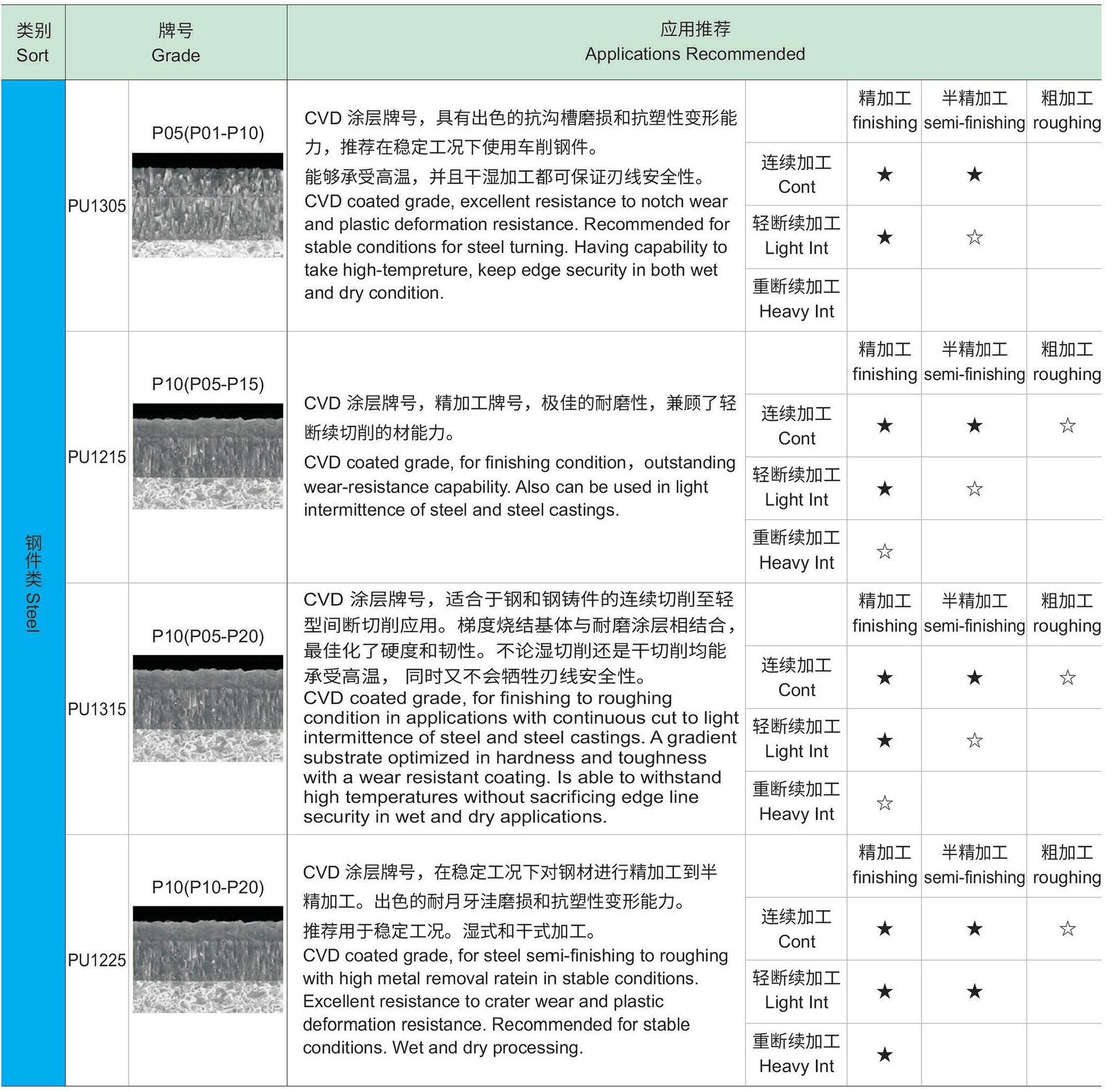Click PU1315 Heavy Int finishing hollow star
1106x1092 pixels.
point(884,803)
